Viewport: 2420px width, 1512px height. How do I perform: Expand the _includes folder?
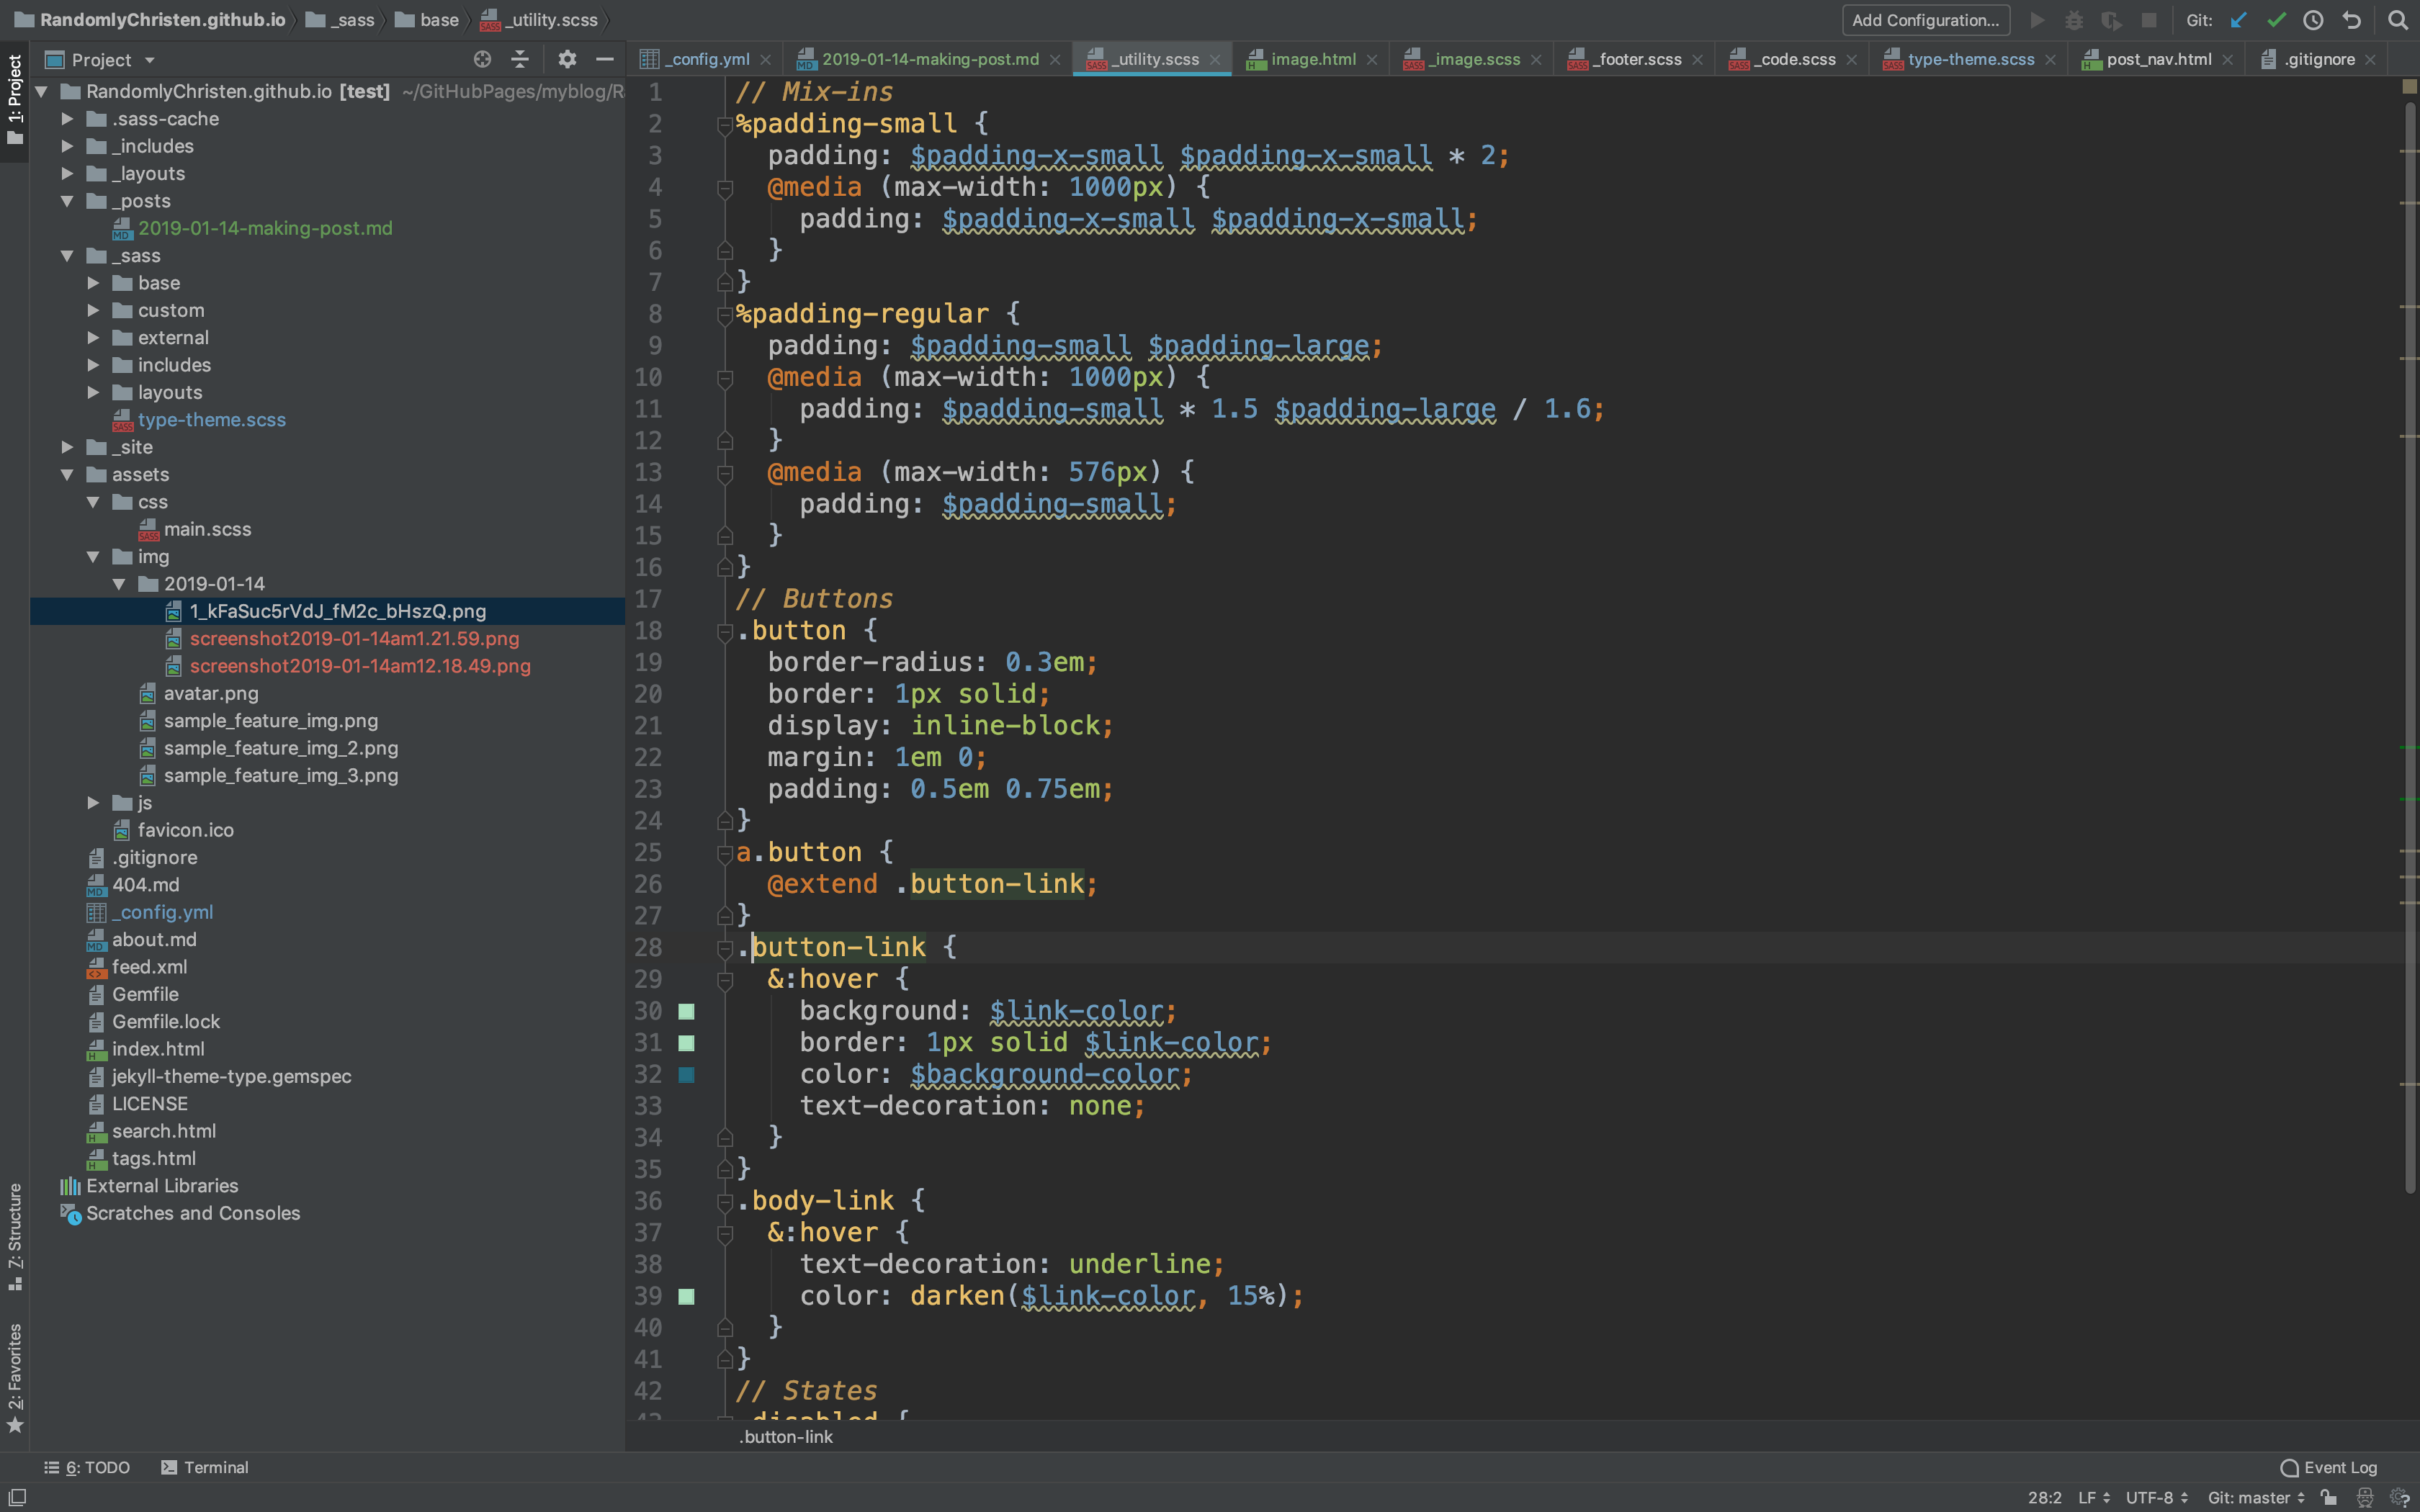click(x=67, y=146)
